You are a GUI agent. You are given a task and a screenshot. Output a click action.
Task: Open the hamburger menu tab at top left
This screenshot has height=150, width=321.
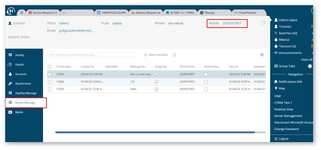tap(21, 12)
